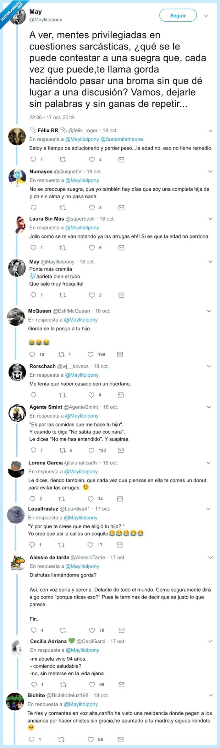Reply to Alessio de tarde's tweet

(x=33, y=630)
